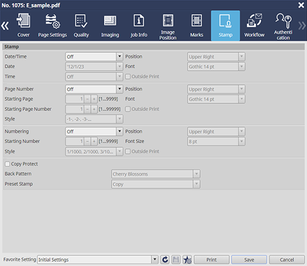Select the Stamp tab
Screen dimensions: 307x266
point(226,26)
